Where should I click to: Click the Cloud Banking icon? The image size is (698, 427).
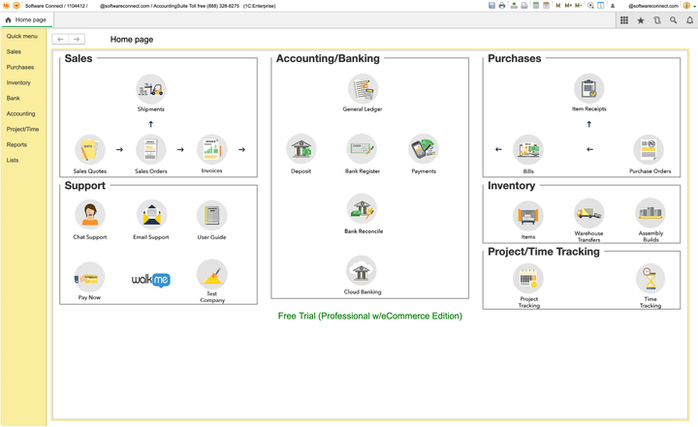[x=362, y=271]
